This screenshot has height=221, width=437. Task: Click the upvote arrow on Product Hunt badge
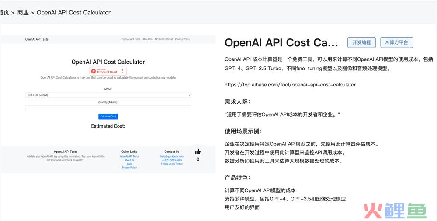(122, 70)
